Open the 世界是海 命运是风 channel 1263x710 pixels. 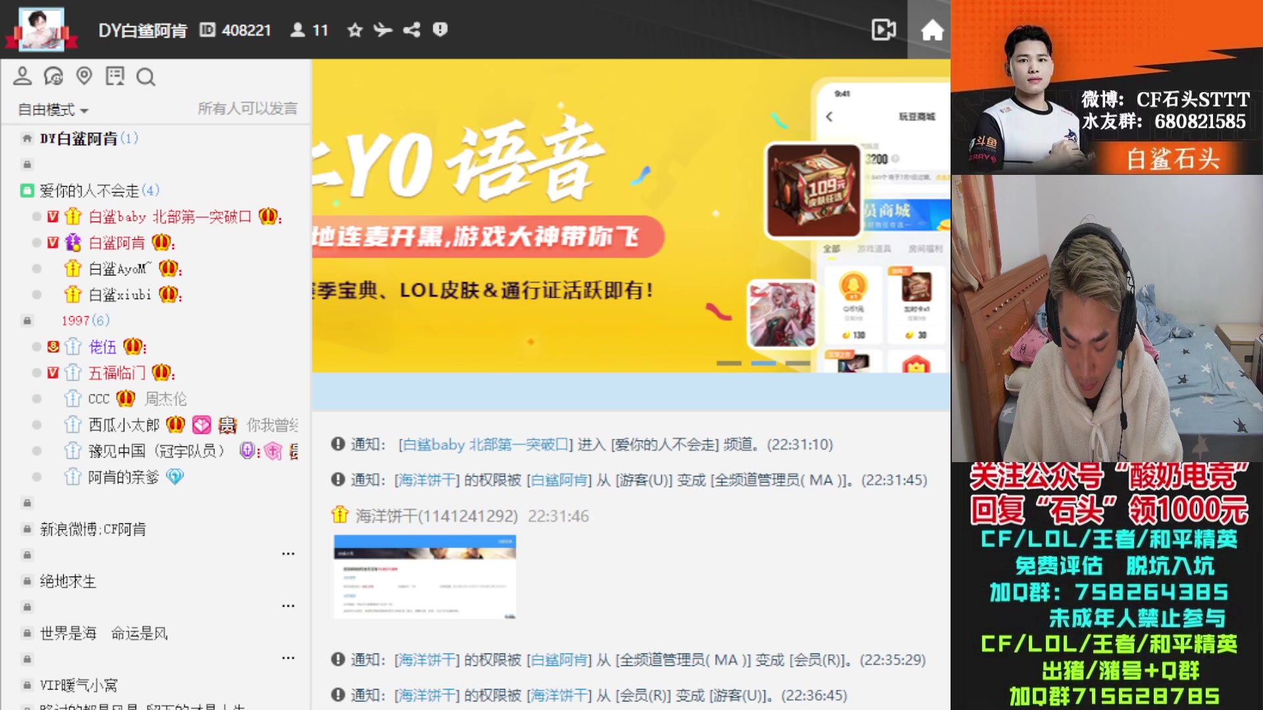tap(103, 633)
